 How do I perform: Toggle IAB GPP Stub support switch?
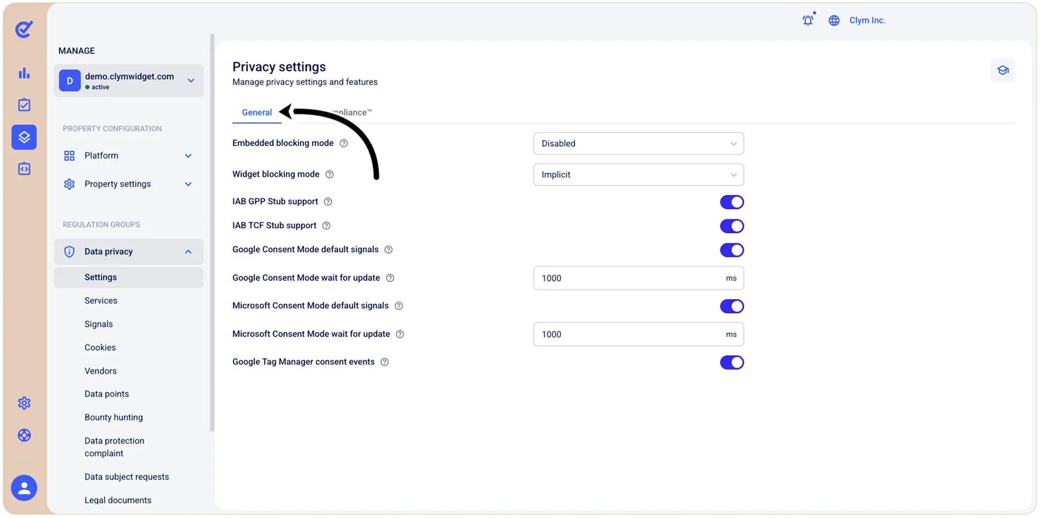731,202
